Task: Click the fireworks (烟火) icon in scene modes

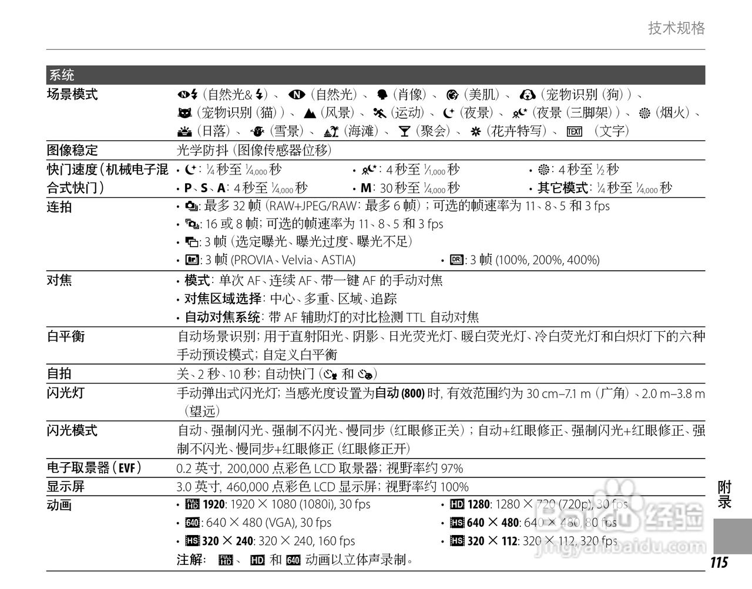Action: click(x=645, y=113)
